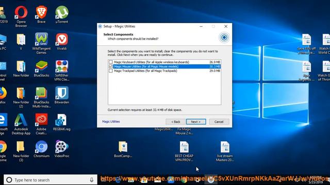Launch the BlueStacks desktop icon
The width and height of the screenshot is (330, 185).
[x=41, y=68]
